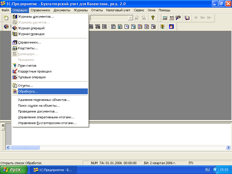Click the open book icon in the toolbar

(187, 18)
